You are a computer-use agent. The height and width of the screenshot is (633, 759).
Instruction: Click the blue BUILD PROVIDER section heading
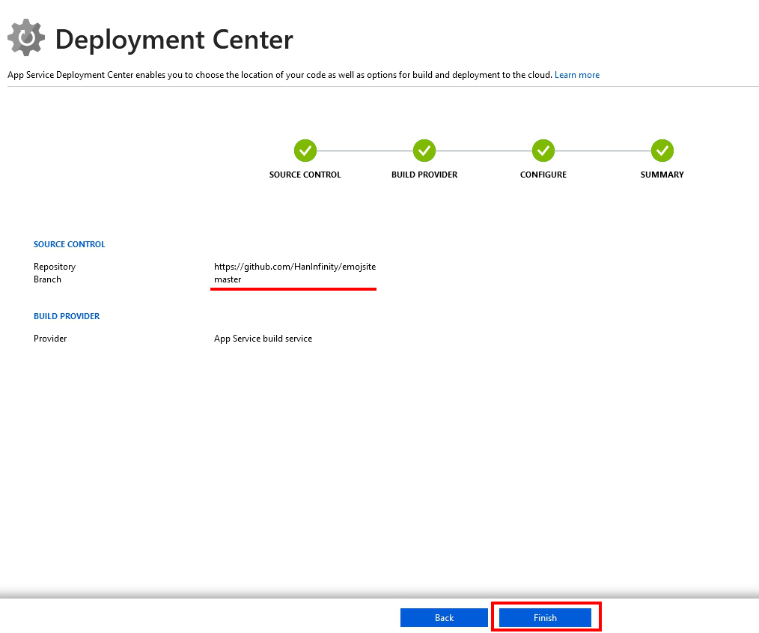click(x=67, y=316)
